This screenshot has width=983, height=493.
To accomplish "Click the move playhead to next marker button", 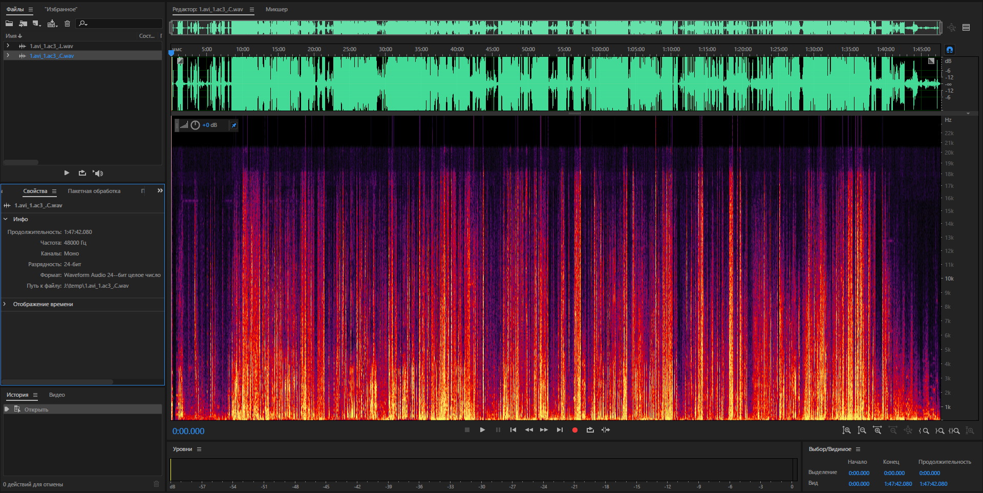I will [560, 430].
